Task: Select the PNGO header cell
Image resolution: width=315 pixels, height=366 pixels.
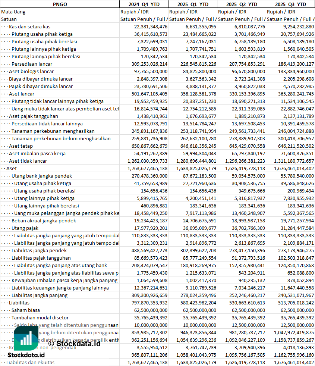Action: [60, 4]
